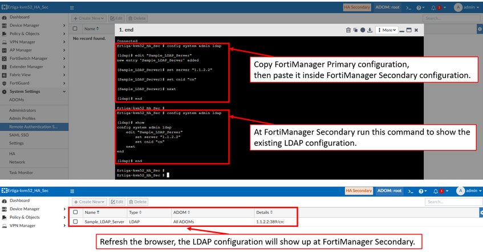
Task: Click Dashboard icon in Sample_LDAP_Server list view
Action: point(5,201)
